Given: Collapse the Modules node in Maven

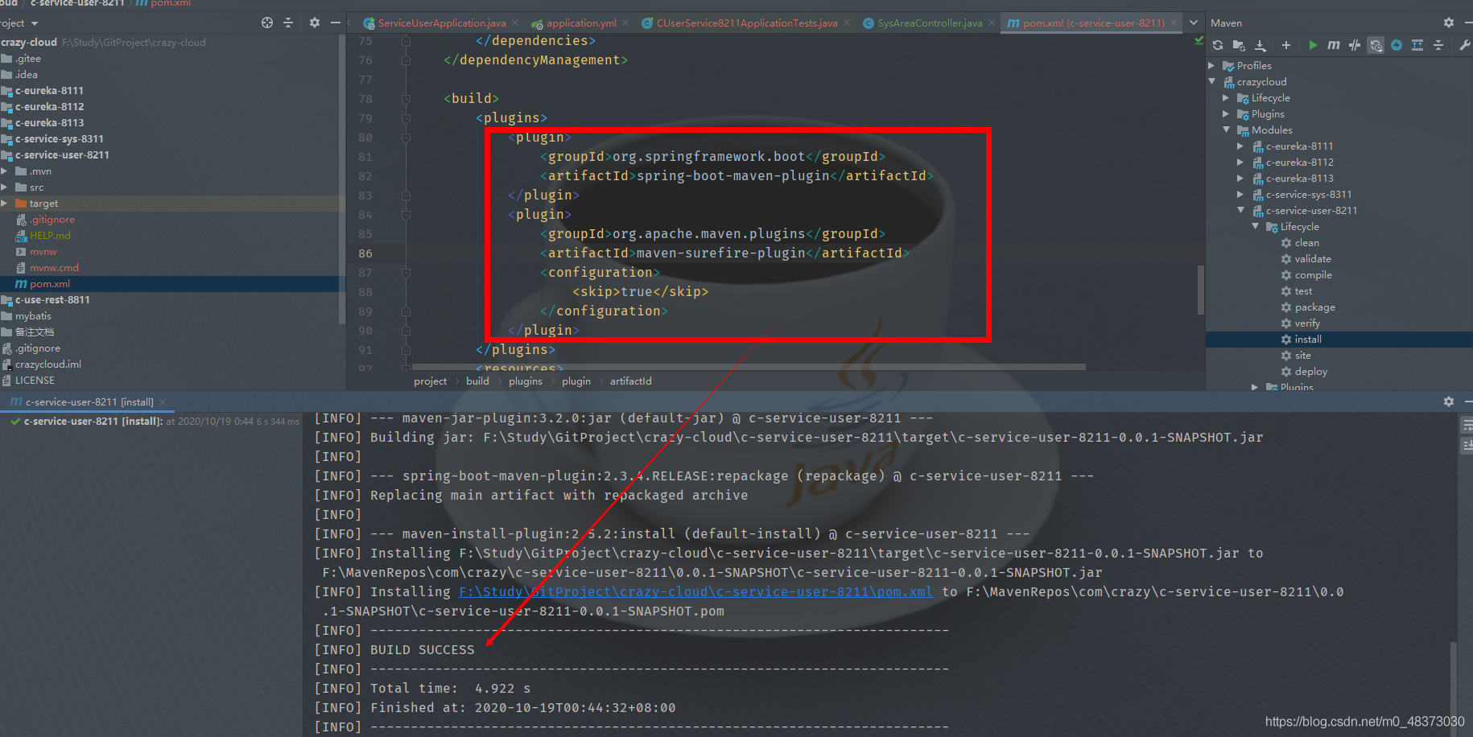Looking at the screenshot, I should pos(1226,130).
